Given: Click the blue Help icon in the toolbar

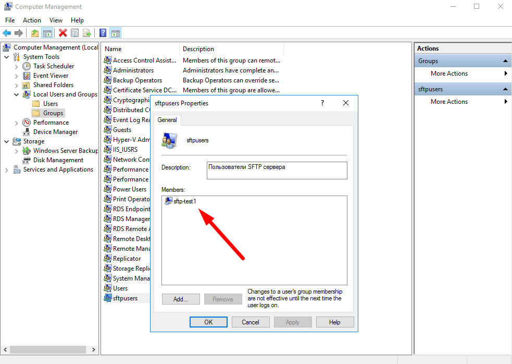Looking at the screenshot, I should tap(103, 33).
